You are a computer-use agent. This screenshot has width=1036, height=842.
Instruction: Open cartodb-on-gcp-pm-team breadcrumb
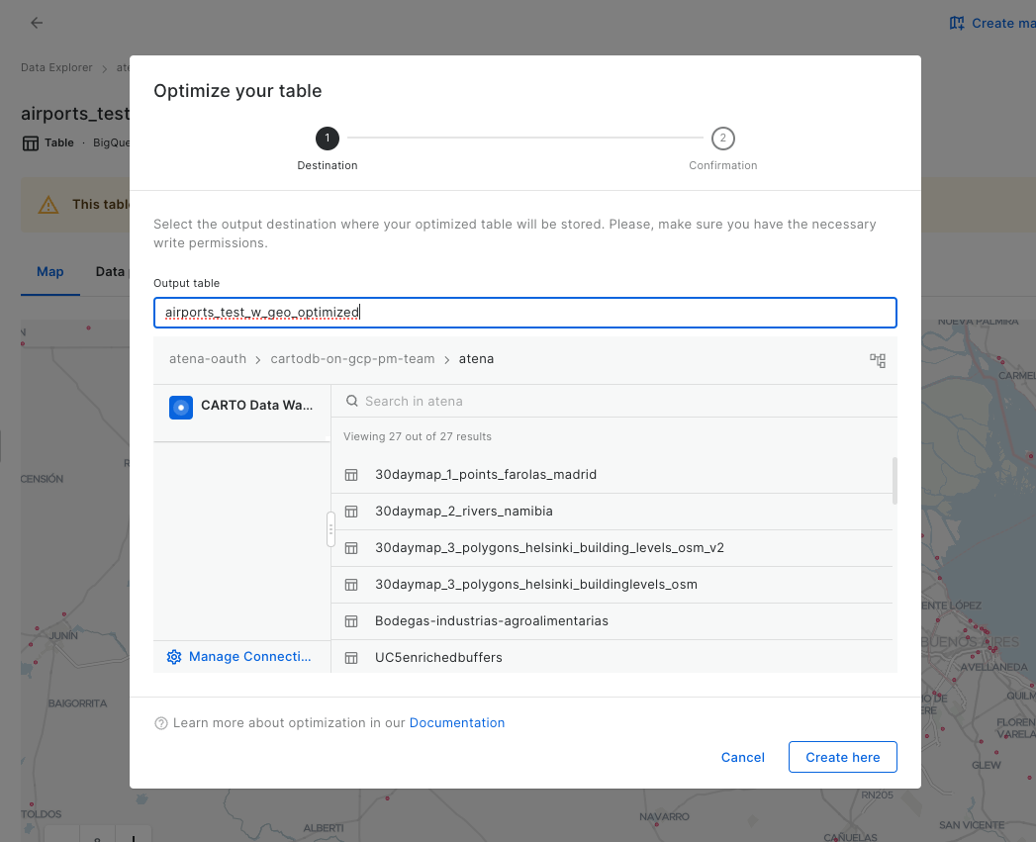coord(352,359)
